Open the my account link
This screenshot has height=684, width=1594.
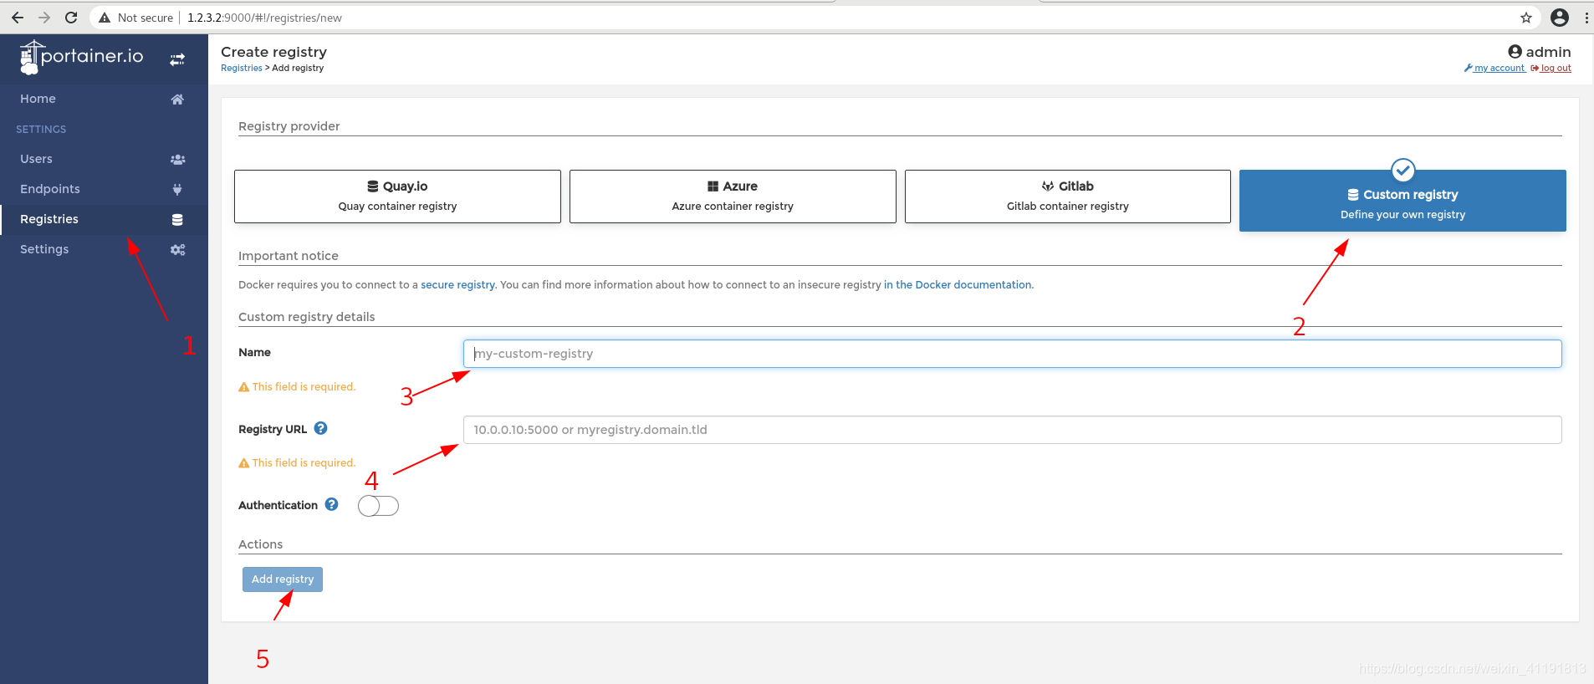point(1495,69)
